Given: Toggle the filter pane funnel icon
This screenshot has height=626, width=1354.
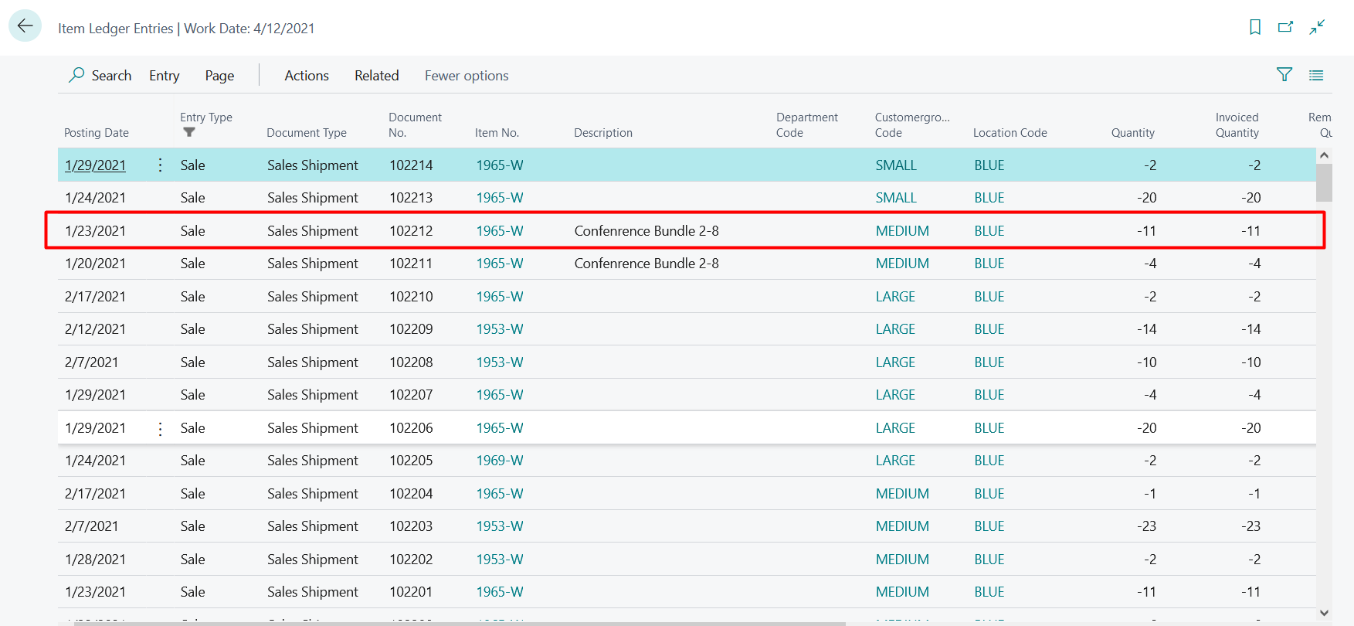Looking at the screenshot, I should (x=1284, y=74).
